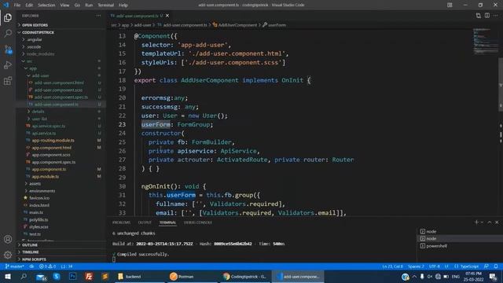Open editor more actions ellipsis
This screenshot has width=503, height=283.
496,16
